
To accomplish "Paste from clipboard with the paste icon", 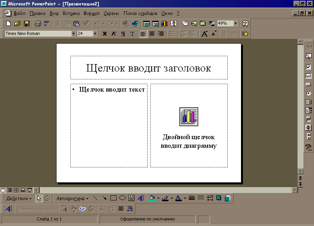I will coord(77,24).
